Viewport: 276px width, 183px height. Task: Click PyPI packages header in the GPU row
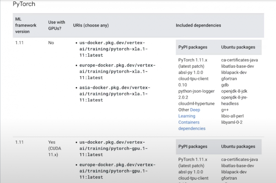click(x=193, y=146)
